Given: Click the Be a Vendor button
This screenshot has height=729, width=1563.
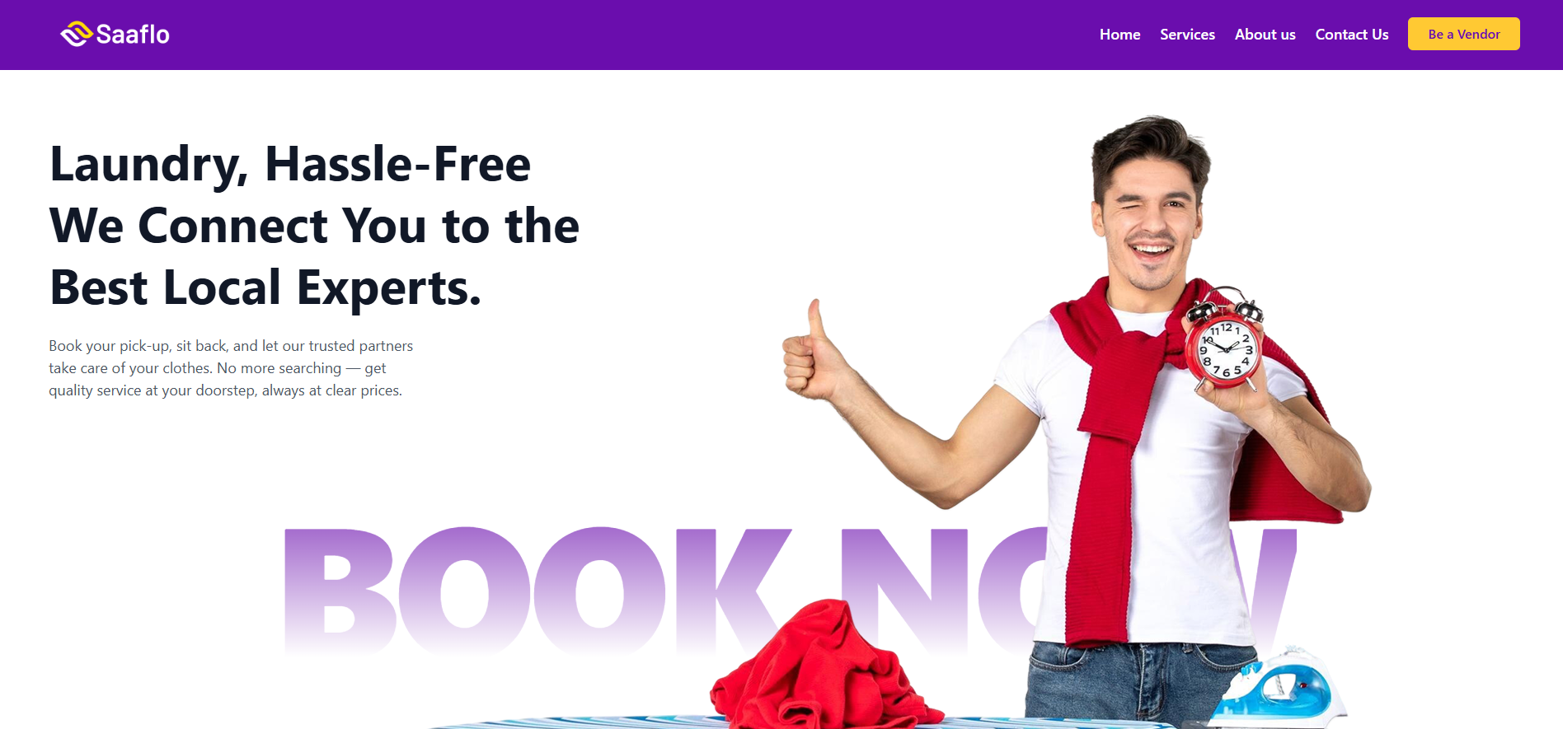Looking at the screenshot, I should click(1464, 34).
